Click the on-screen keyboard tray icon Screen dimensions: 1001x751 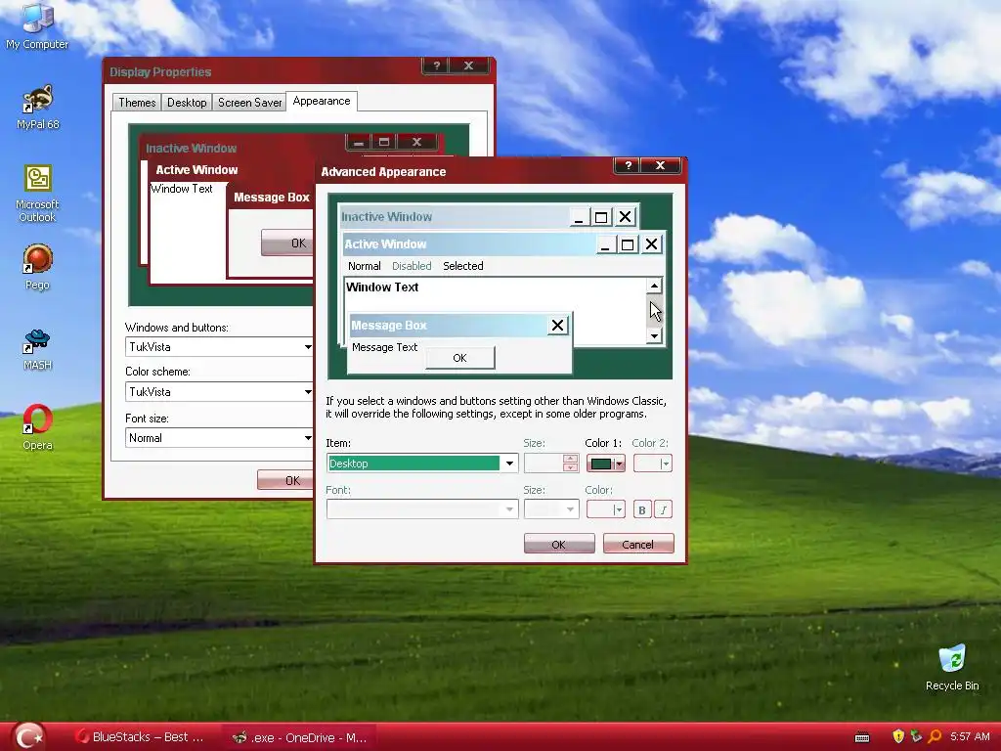862,737
